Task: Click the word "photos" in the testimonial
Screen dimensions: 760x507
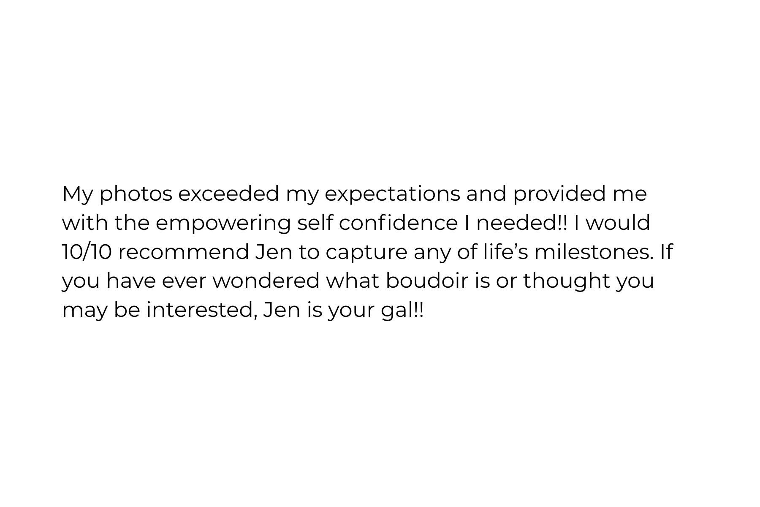Action: pos(136,194)
